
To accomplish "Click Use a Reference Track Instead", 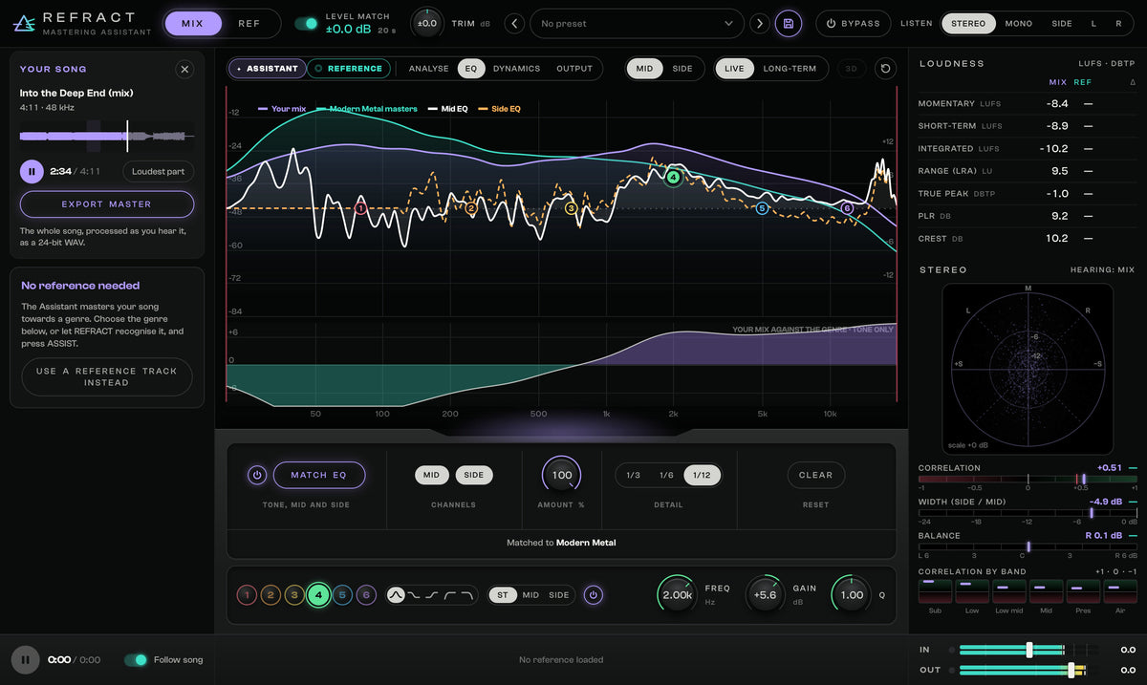I will pyautogui.click(x=107, y=376).
